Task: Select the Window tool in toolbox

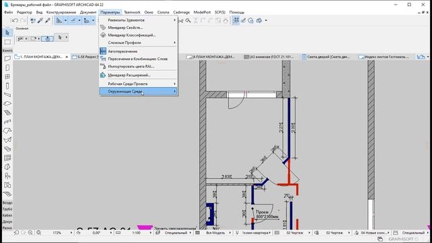Action: (7, 76)
